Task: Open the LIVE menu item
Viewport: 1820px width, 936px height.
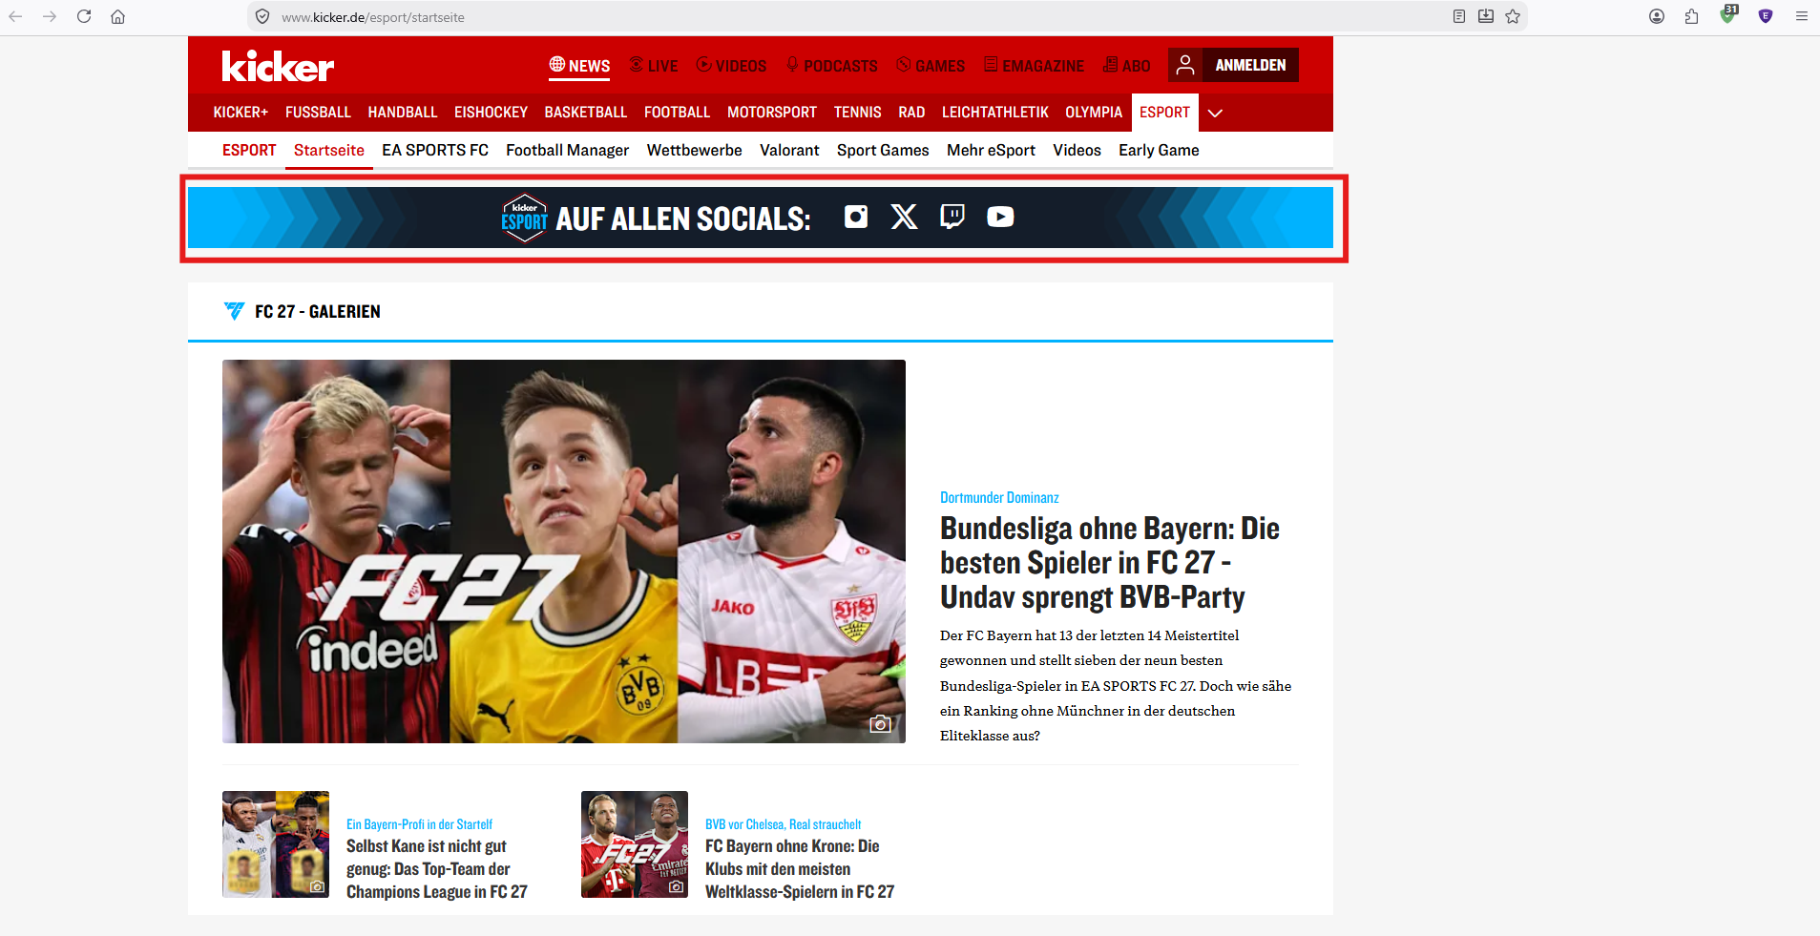Action: tap(654, 66)
